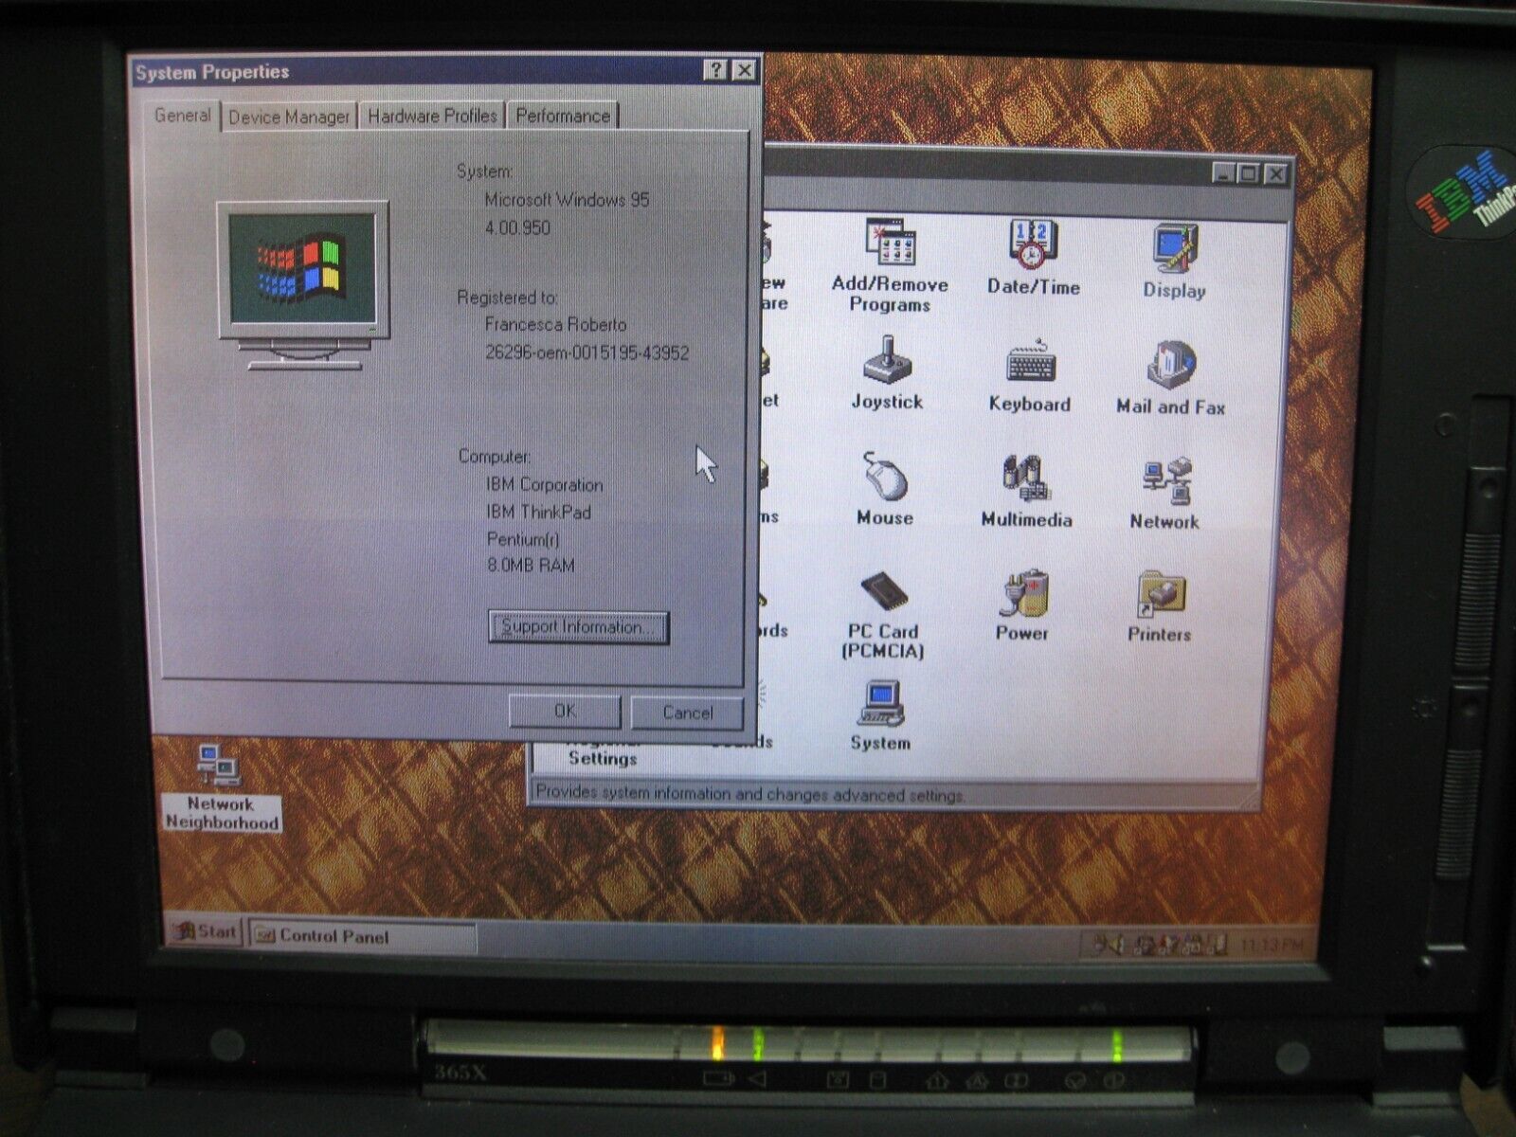Switch to the Hardware Profiles tab
The height and width of the screenshot is (1137, 1516).
coord(432,116)
